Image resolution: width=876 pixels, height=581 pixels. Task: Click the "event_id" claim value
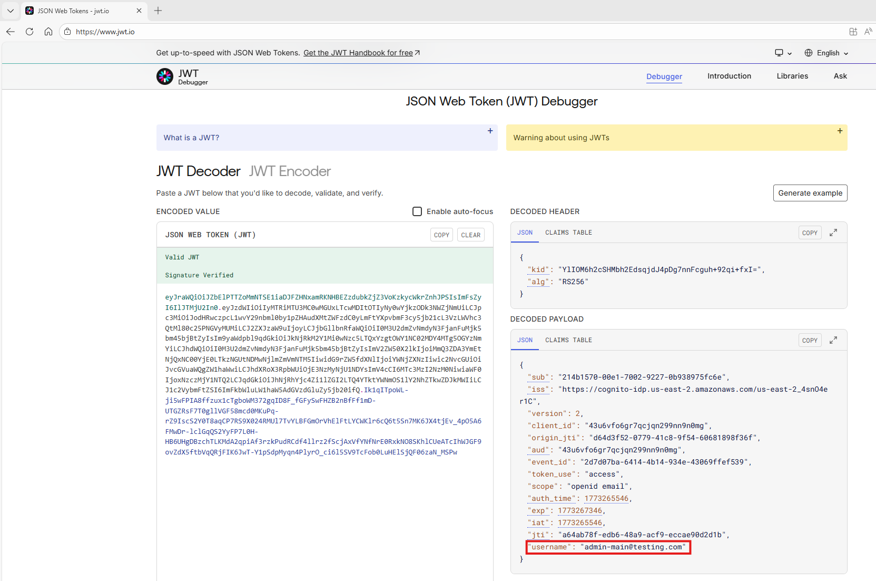(x=664, y=462)
